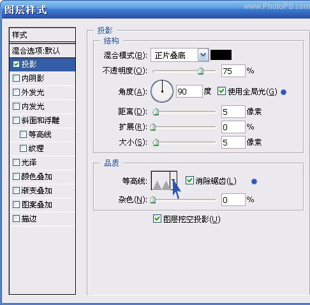The height and width of the screenshot is (305, 310).
Task: Enable the 描边 stroke checkbox
Action: point(16,219)
